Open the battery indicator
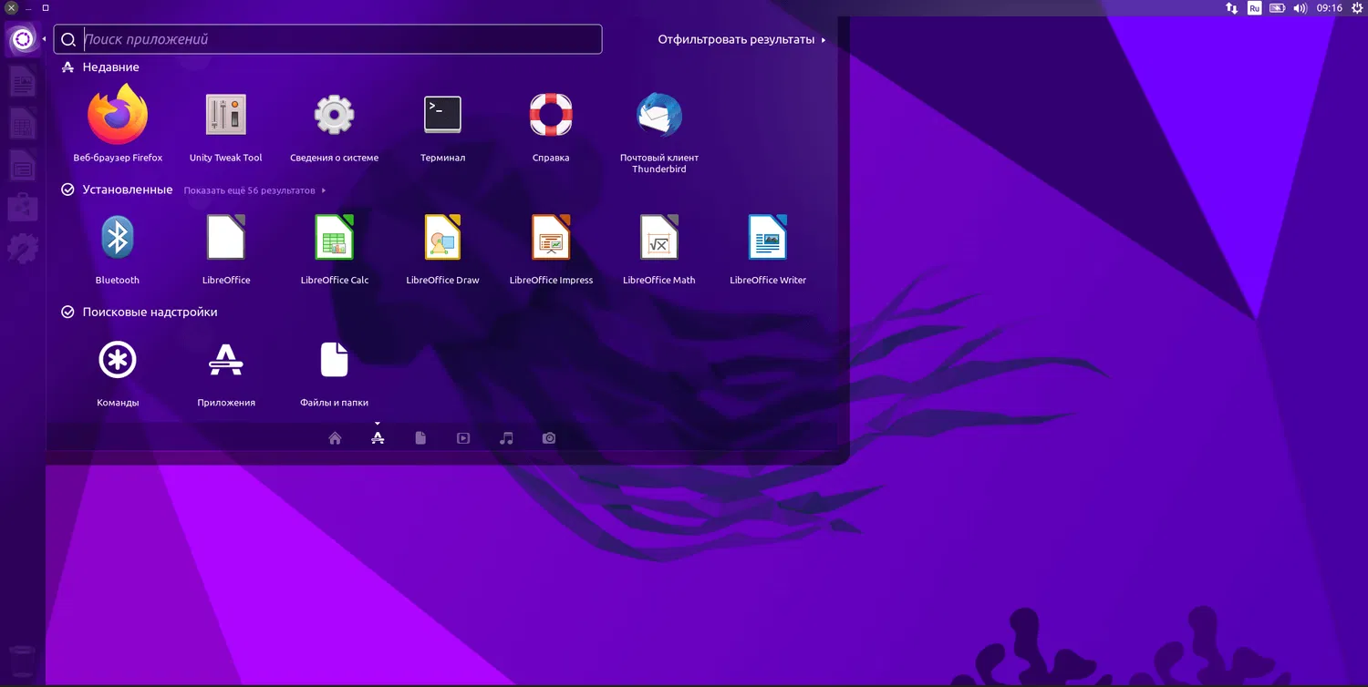The image size is (1368, 687). [1277, 8]
